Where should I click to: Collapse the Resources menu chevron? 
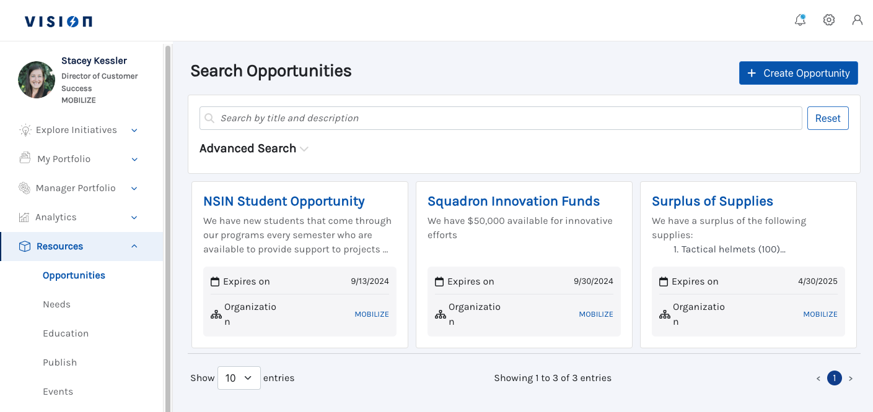pyautogui.click(x=134, y=246)
